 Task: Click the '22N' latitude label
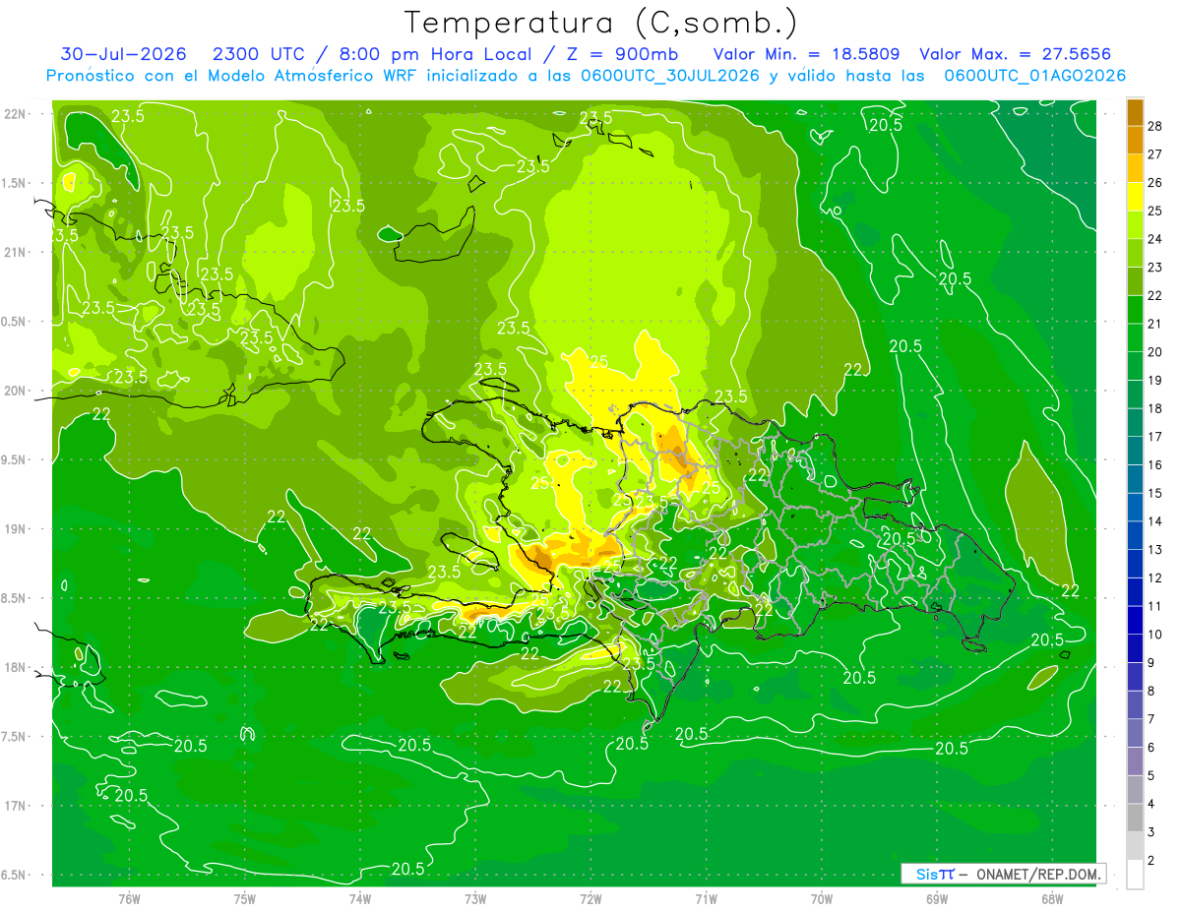(17, 114)
